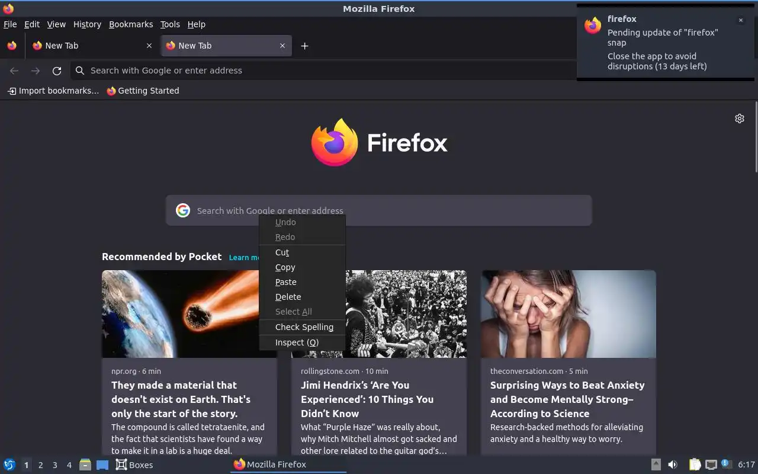The image size is (758, 474).
Task: Click the clock showing 6:17
Action: pyautogui.click(x=747, y=465)
